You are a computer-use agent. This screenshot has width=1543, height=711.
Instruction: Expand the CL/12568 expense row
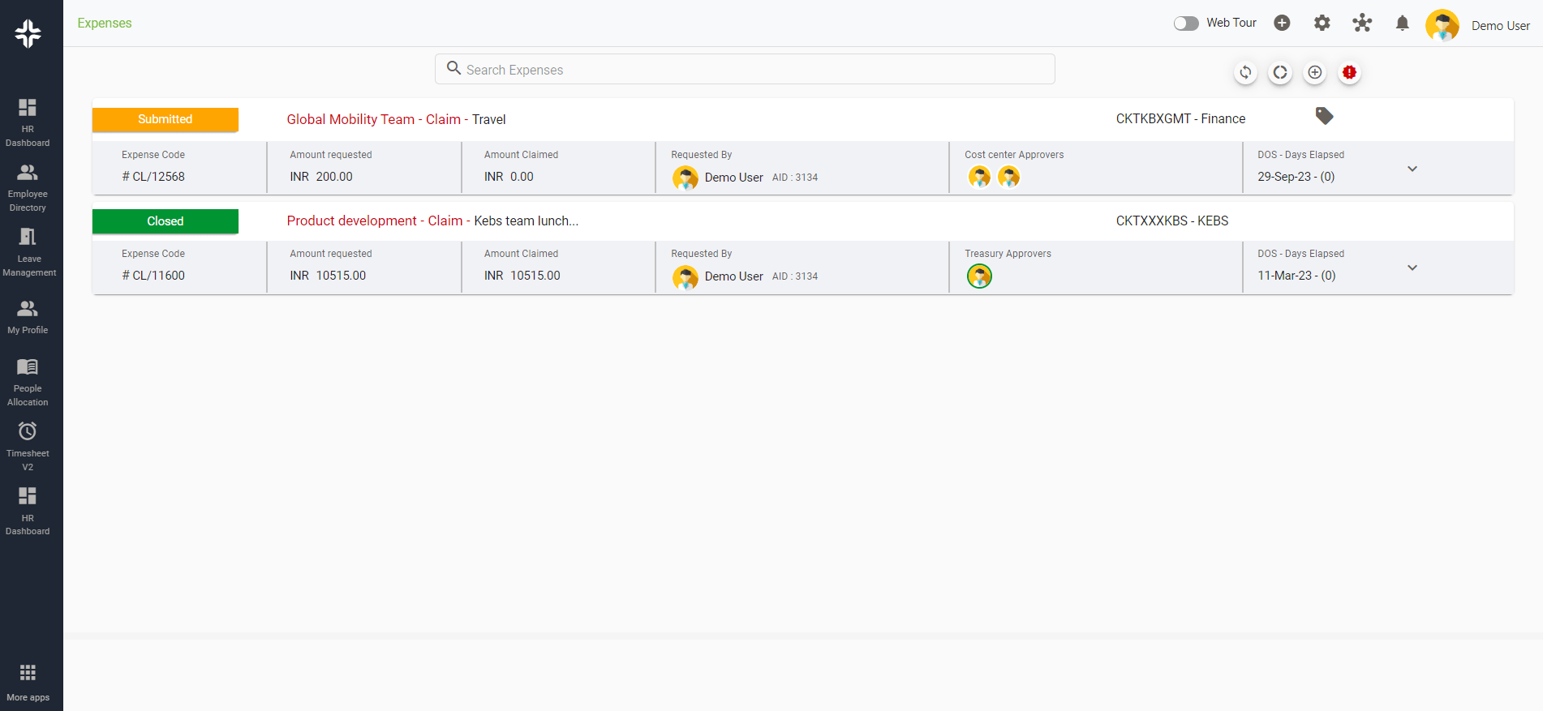[x=1412, y=169]
